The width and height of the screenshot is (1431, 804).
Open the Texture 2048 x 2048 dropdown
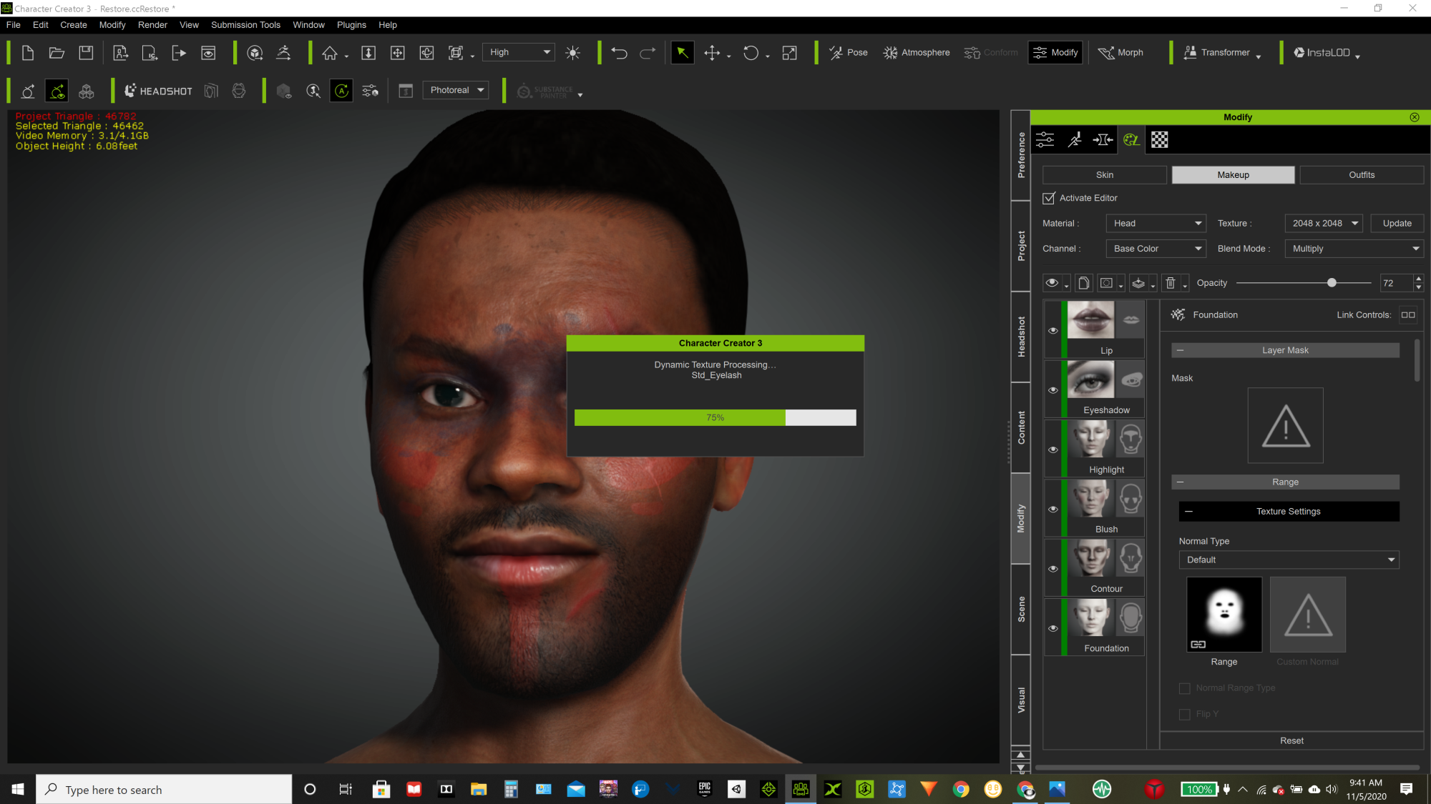[1324, 223]
